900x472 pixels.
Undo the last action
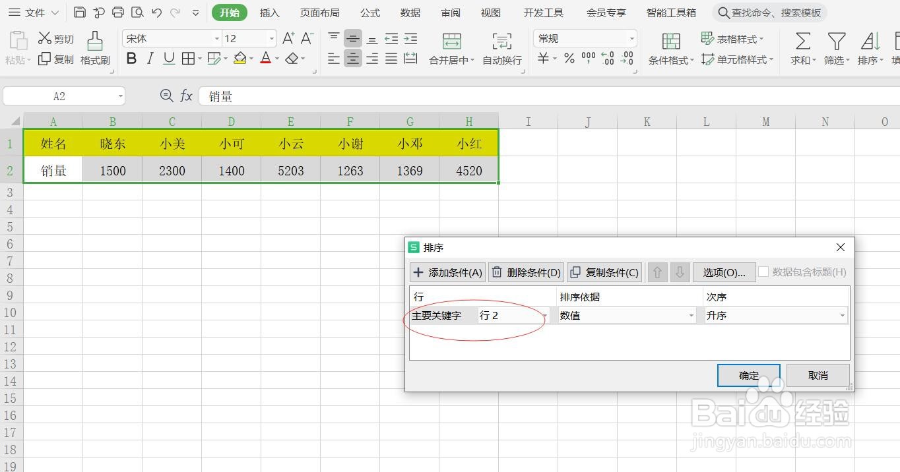click(156, 13)
